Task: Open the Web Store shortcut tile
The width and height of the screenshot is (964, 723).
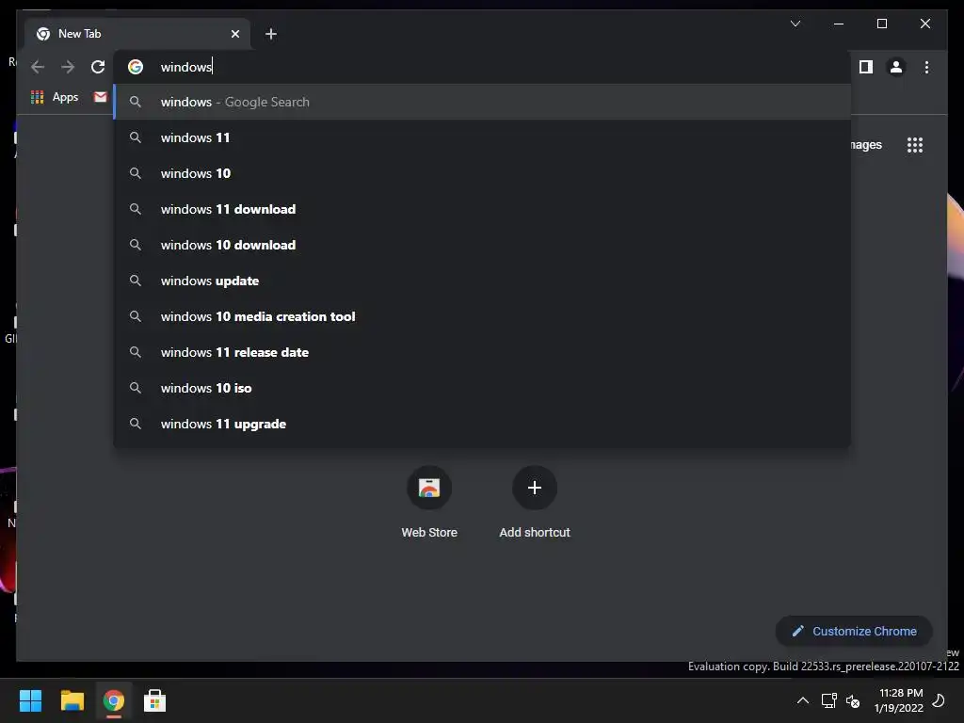Action: [429, 503]
